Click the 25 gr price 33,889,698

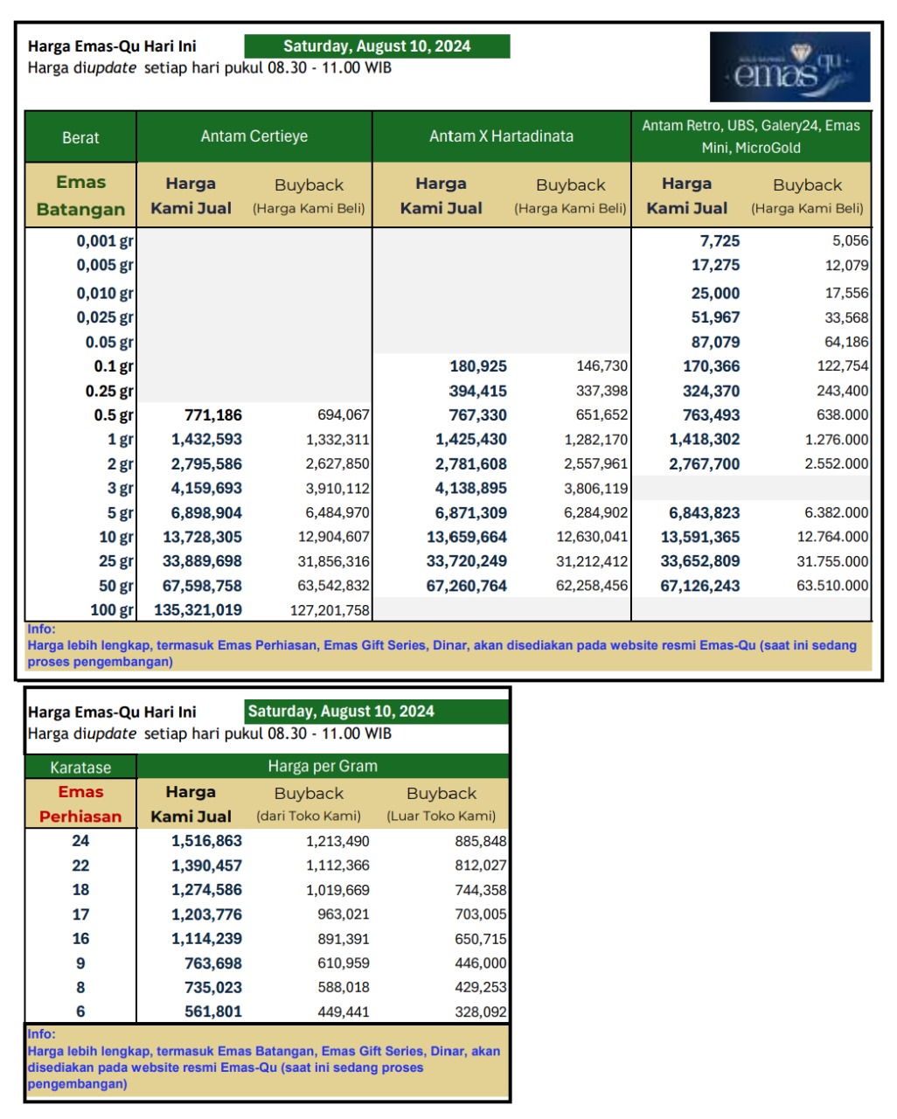click(x=203, y=561)
